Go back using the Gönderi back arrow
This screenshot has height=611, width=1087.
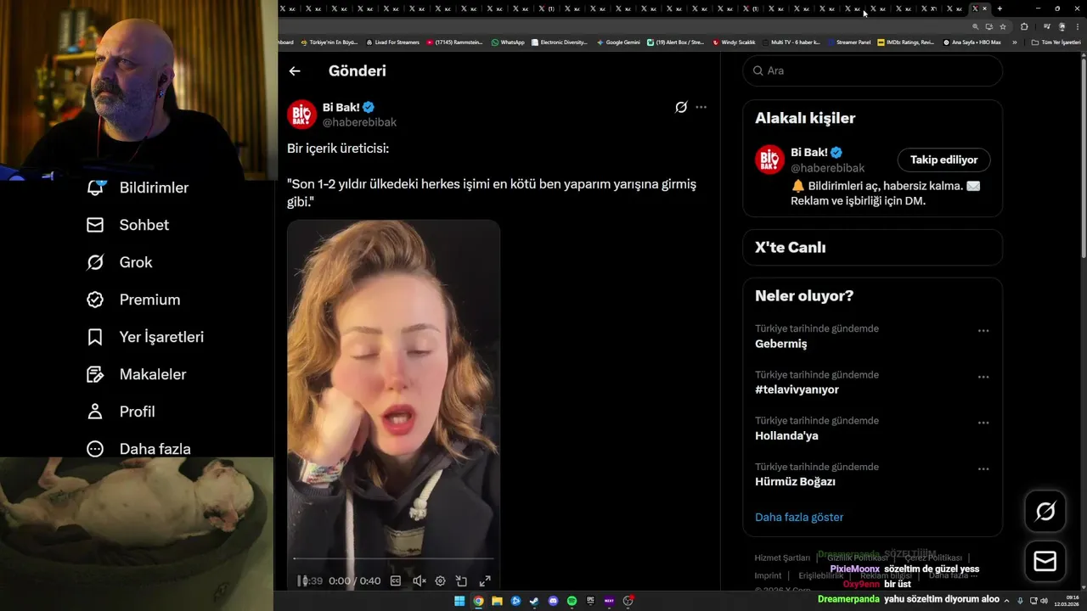click(x=295, y=71)
